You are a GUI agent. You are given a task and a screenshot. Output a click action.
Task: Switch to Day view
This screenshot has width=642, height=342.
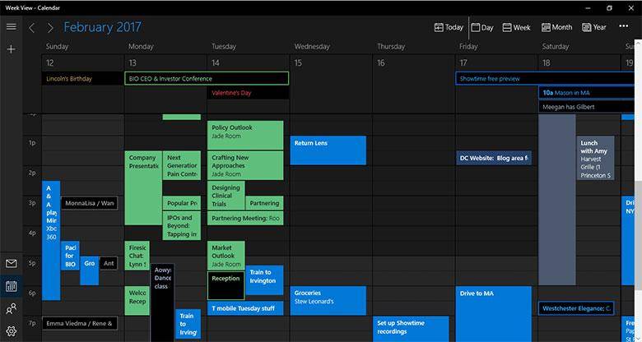481,27
